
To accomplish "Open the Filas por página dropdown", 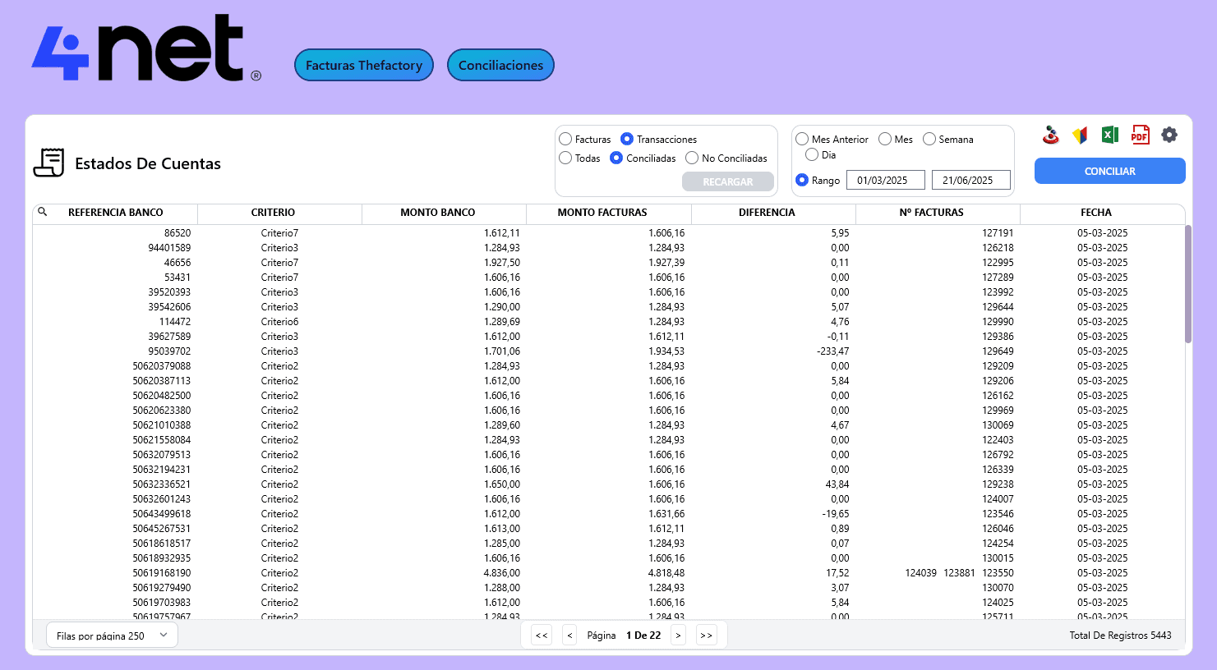I will (x=112, y=636).
